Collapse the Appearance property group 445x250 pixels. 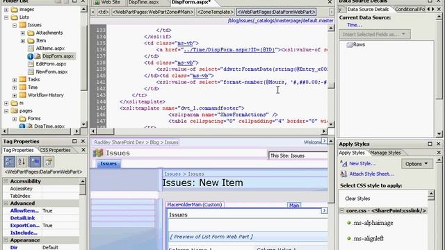pyautogui.click(x=6, y=240)
